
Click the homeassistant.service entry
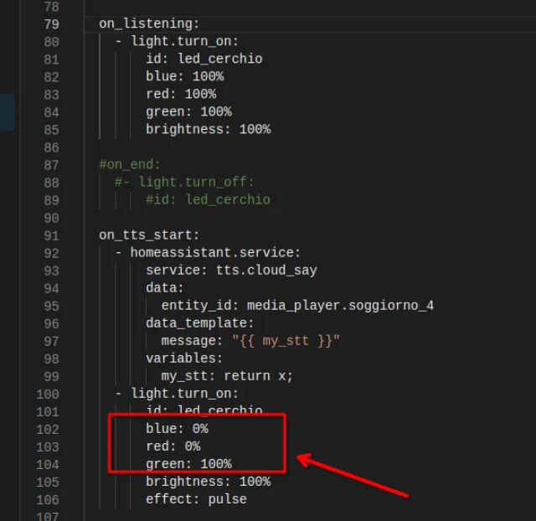(215, 252)
